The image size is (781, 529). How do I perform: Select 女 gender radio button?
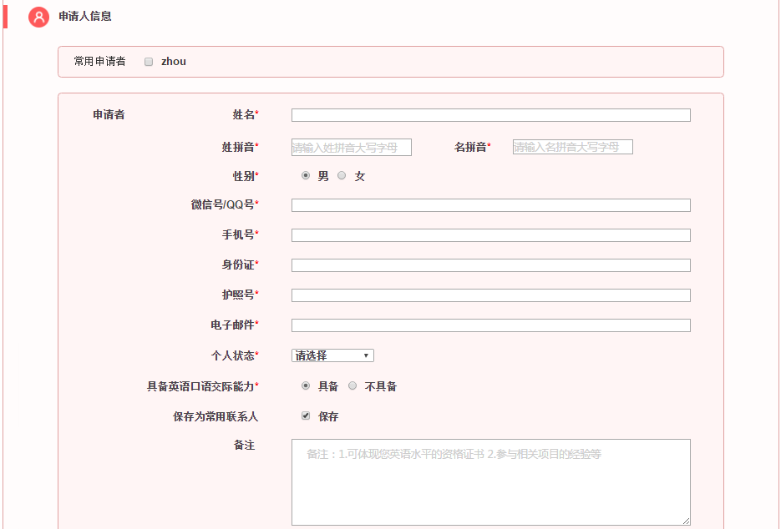342,176
